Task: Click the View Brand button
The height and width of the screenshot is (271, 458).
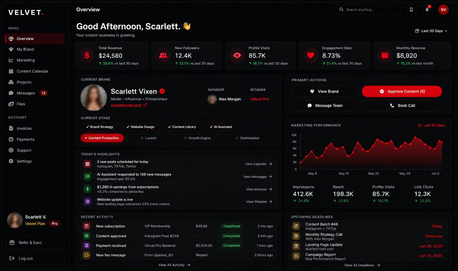Action: [325, 91]
